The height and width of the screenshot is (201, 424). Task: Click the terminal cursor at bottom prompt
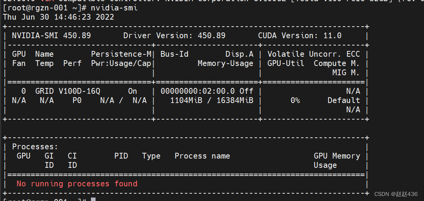coord(93,199)
